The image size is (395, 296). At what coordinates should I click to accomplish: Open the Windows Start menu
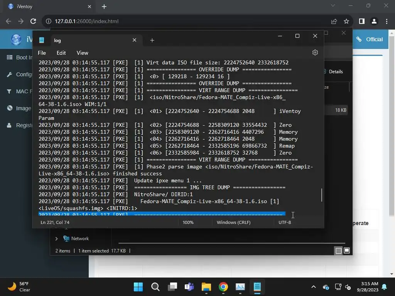(138, 287)
